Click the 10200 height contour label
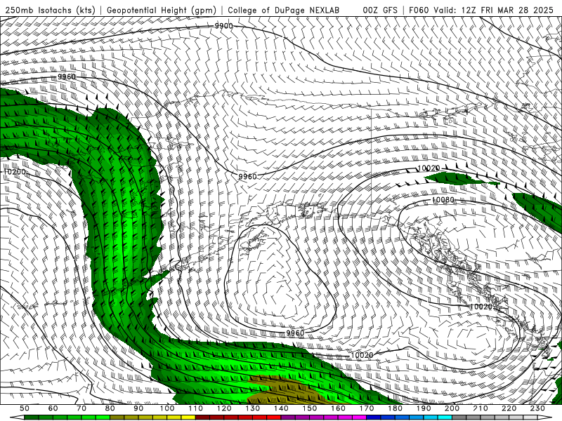562x421 pixels. click(x=15, y=172)
